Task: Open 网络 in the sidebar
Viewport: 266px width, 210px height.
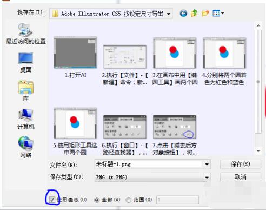Action: [26, 147]
